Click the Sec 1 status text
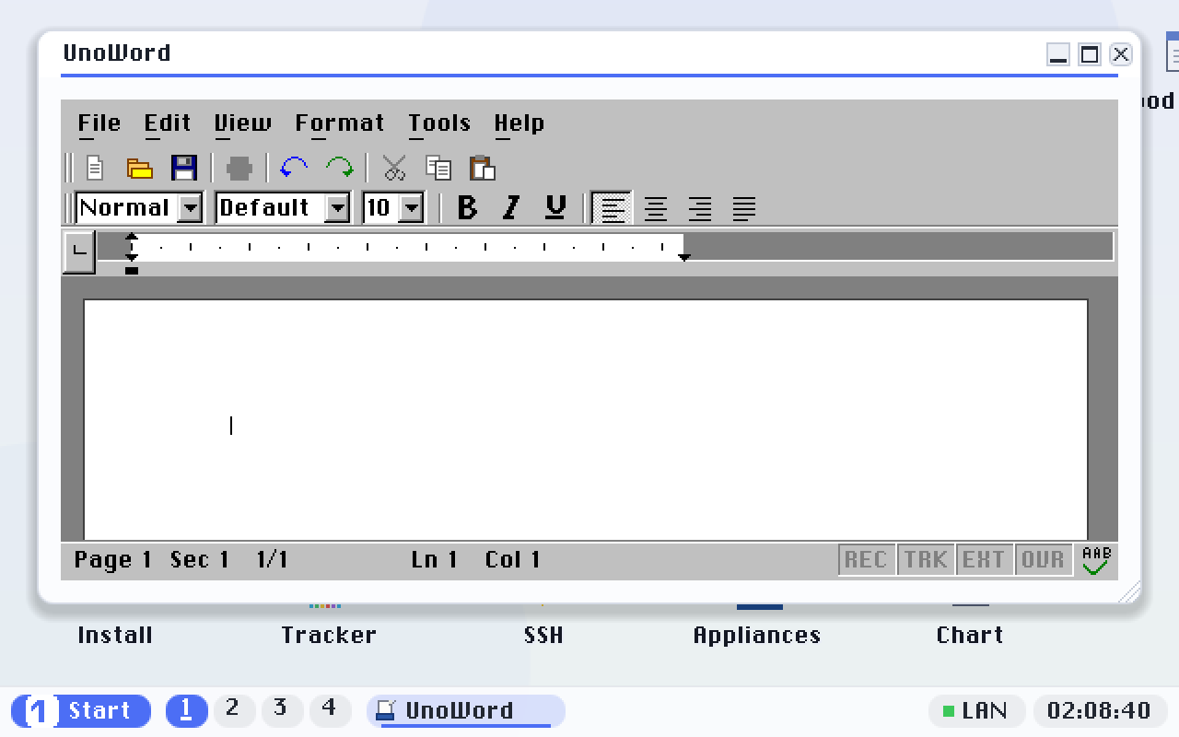Viewport: 1179px width, 737px height. coord(200,560)
